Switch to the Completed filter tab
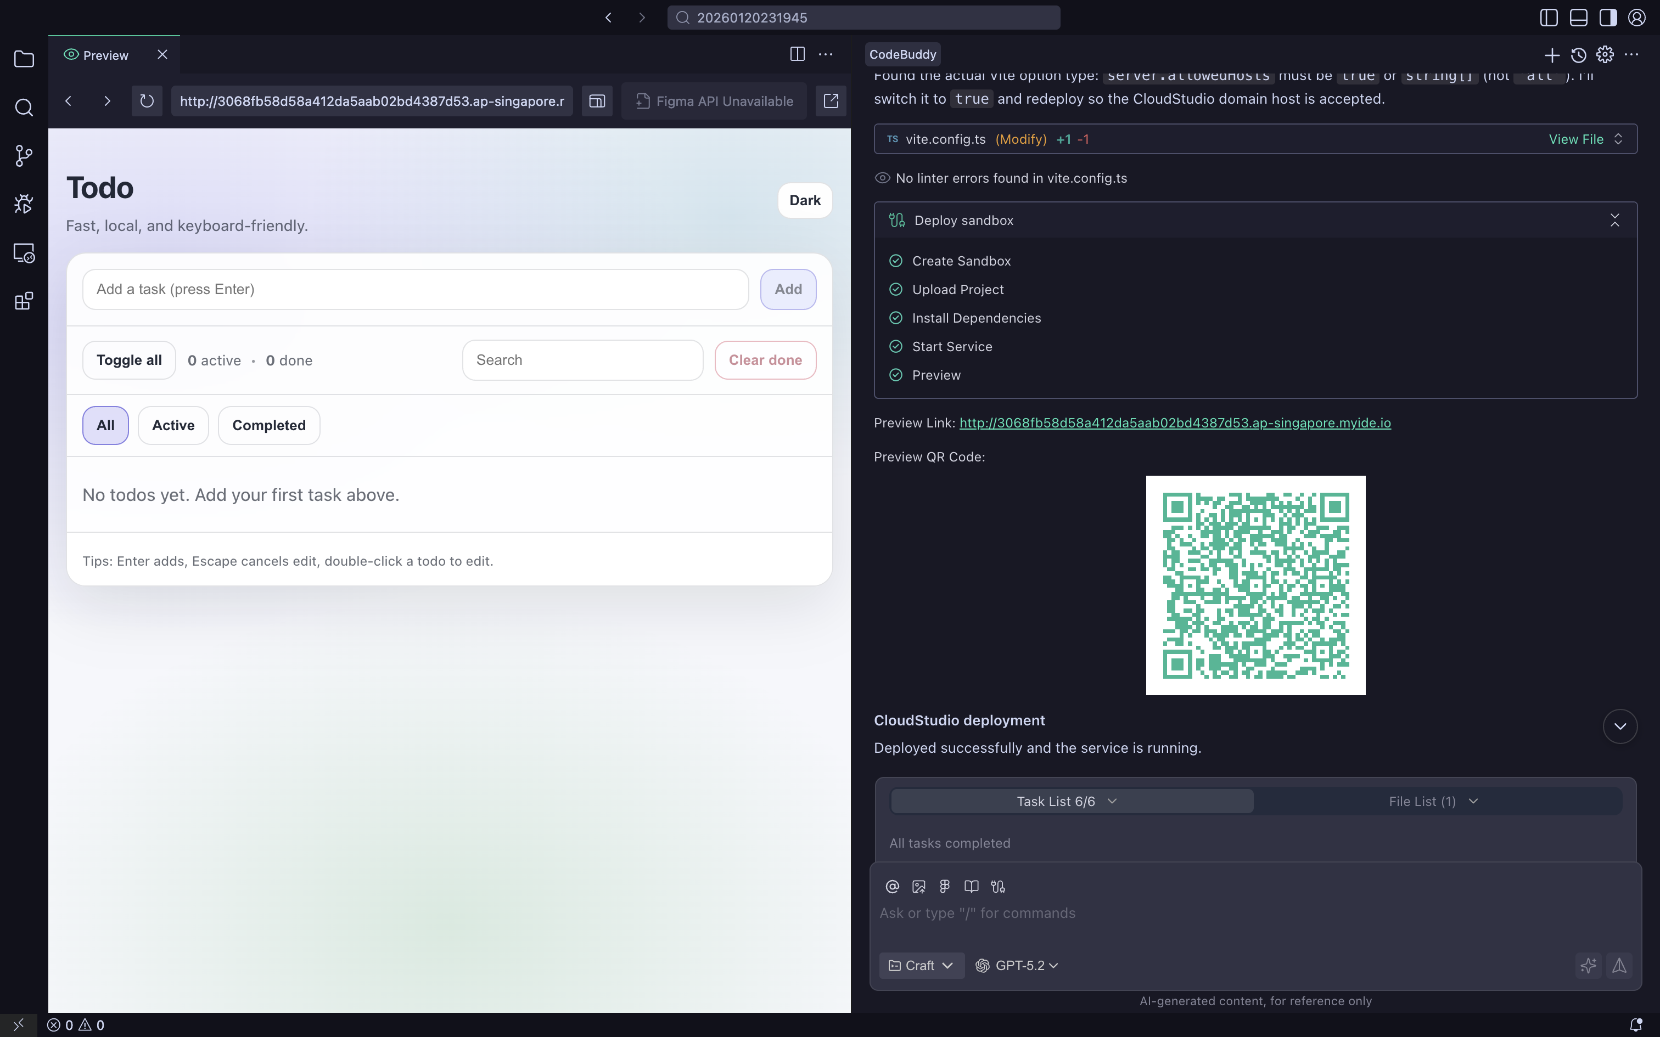Screen dimensions: 1660x1037 (x=269, y=425)
